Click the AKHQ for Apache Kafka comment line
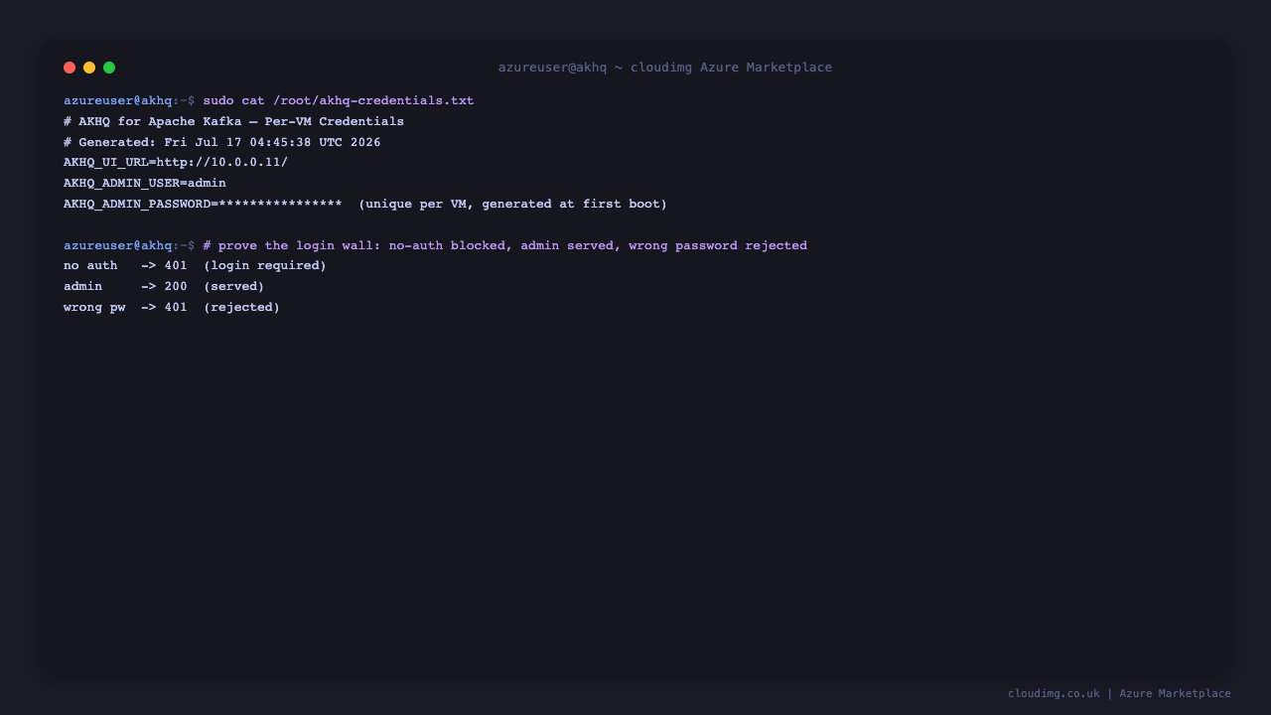Viewport: 1271px width, 715px height. click(233, 122)
